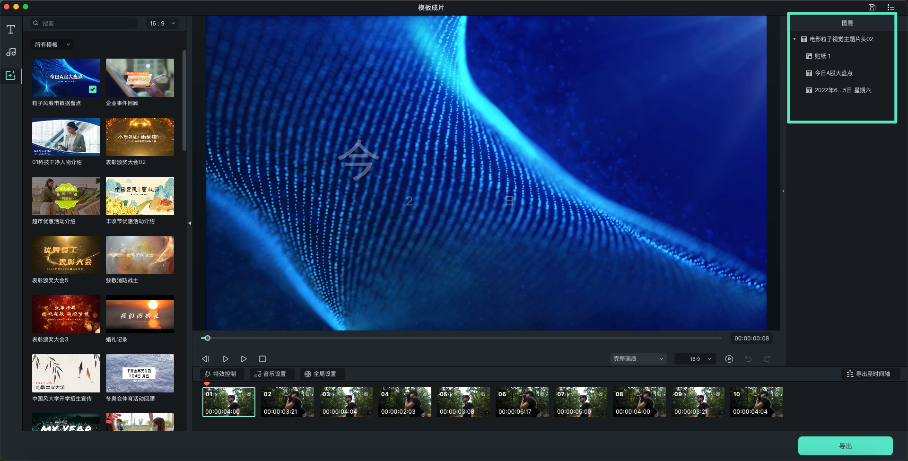The height and width of the screenshot is (461, 908).
Task: Toggle checkmark on 粒子风股市数据盘点 template
Action: 93,89
